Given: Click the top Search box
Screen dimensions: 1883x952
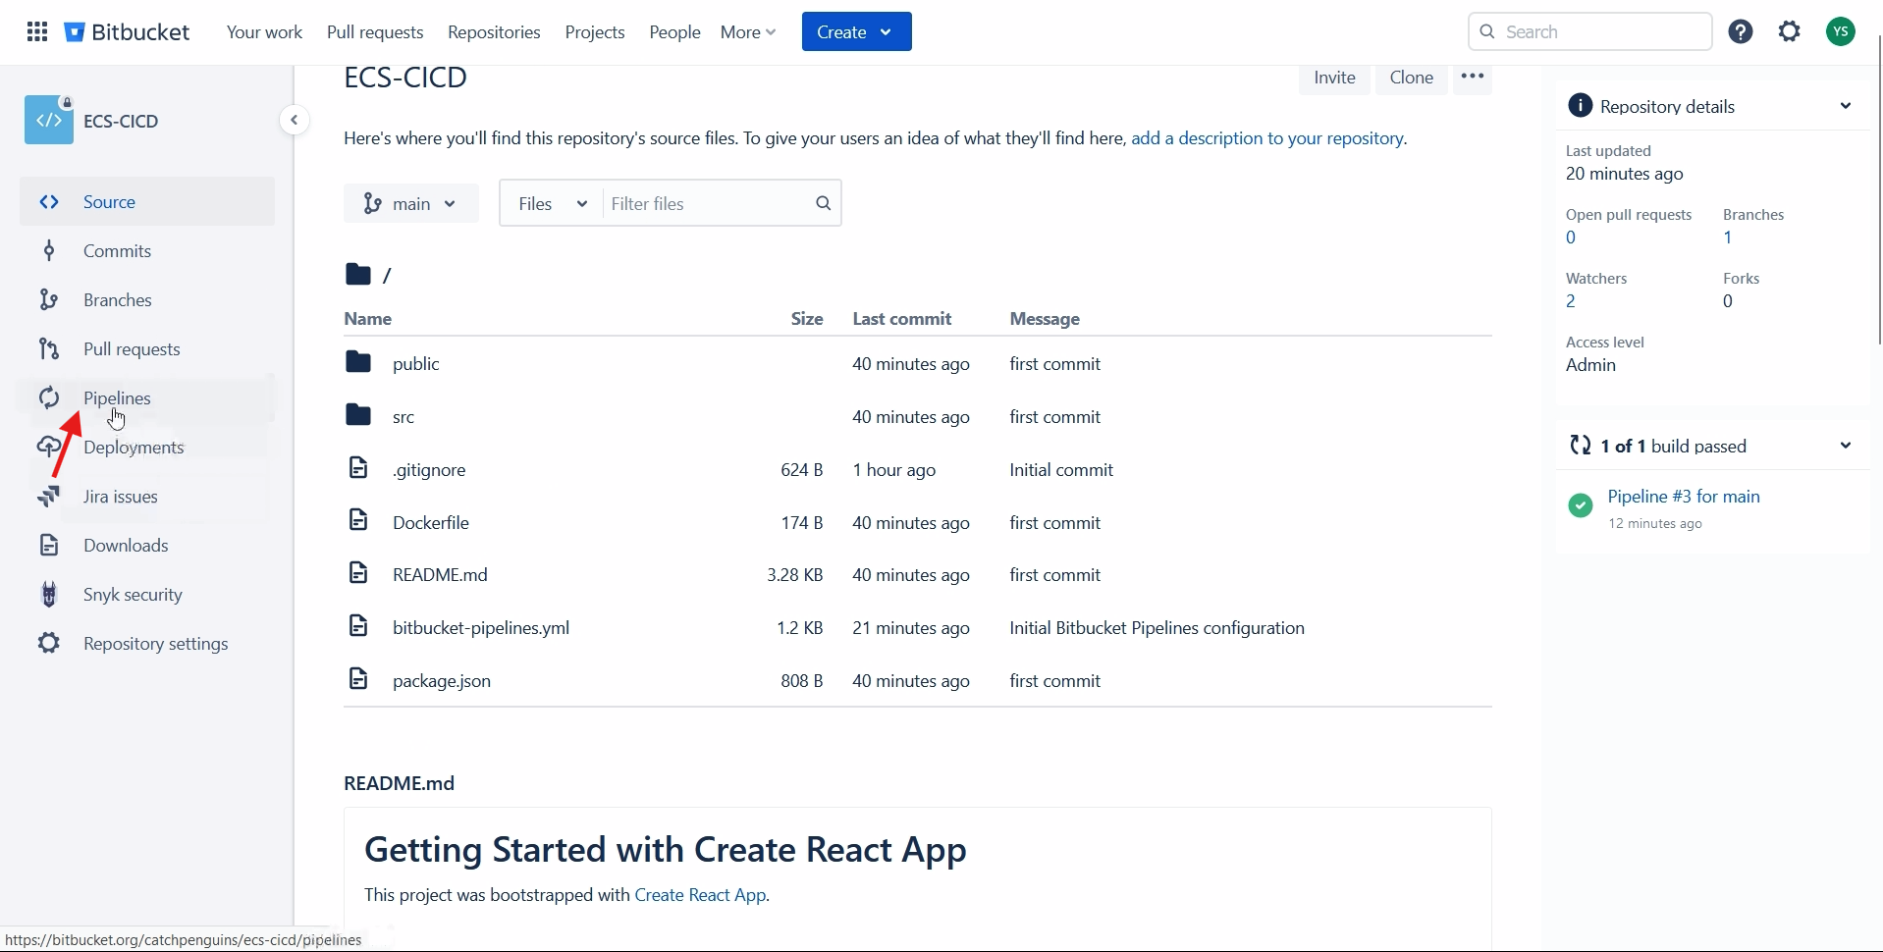Looking at the screenshot, I should click(1589, 31).
